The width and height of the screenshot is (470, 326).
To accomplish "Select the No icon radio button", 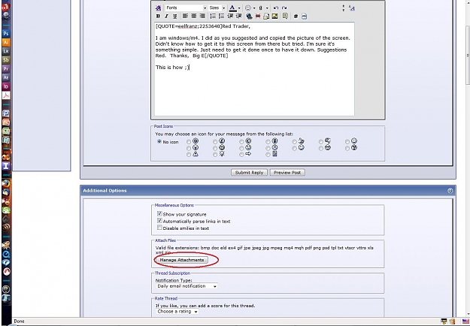I will tap(159, 142).
